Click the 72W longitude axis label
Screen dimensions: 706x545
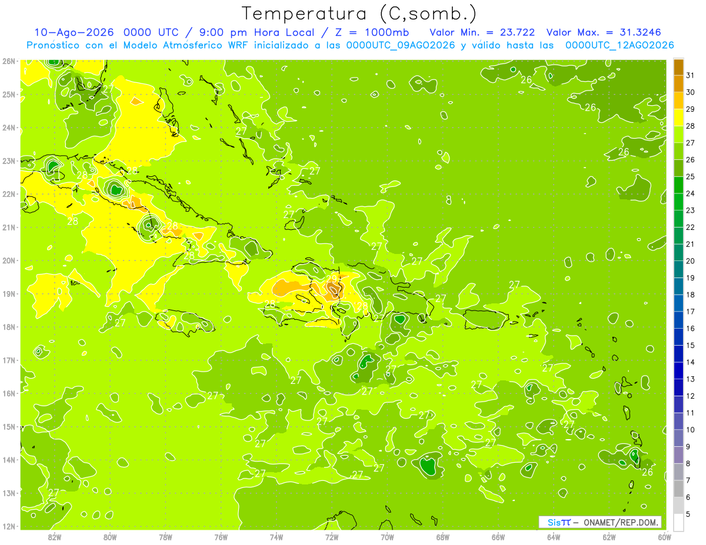point(332,537)
